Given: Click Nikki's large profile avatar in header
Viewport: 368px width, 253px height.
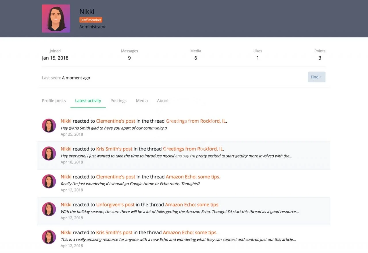Looking at the screenshot, I should point(56,18).
